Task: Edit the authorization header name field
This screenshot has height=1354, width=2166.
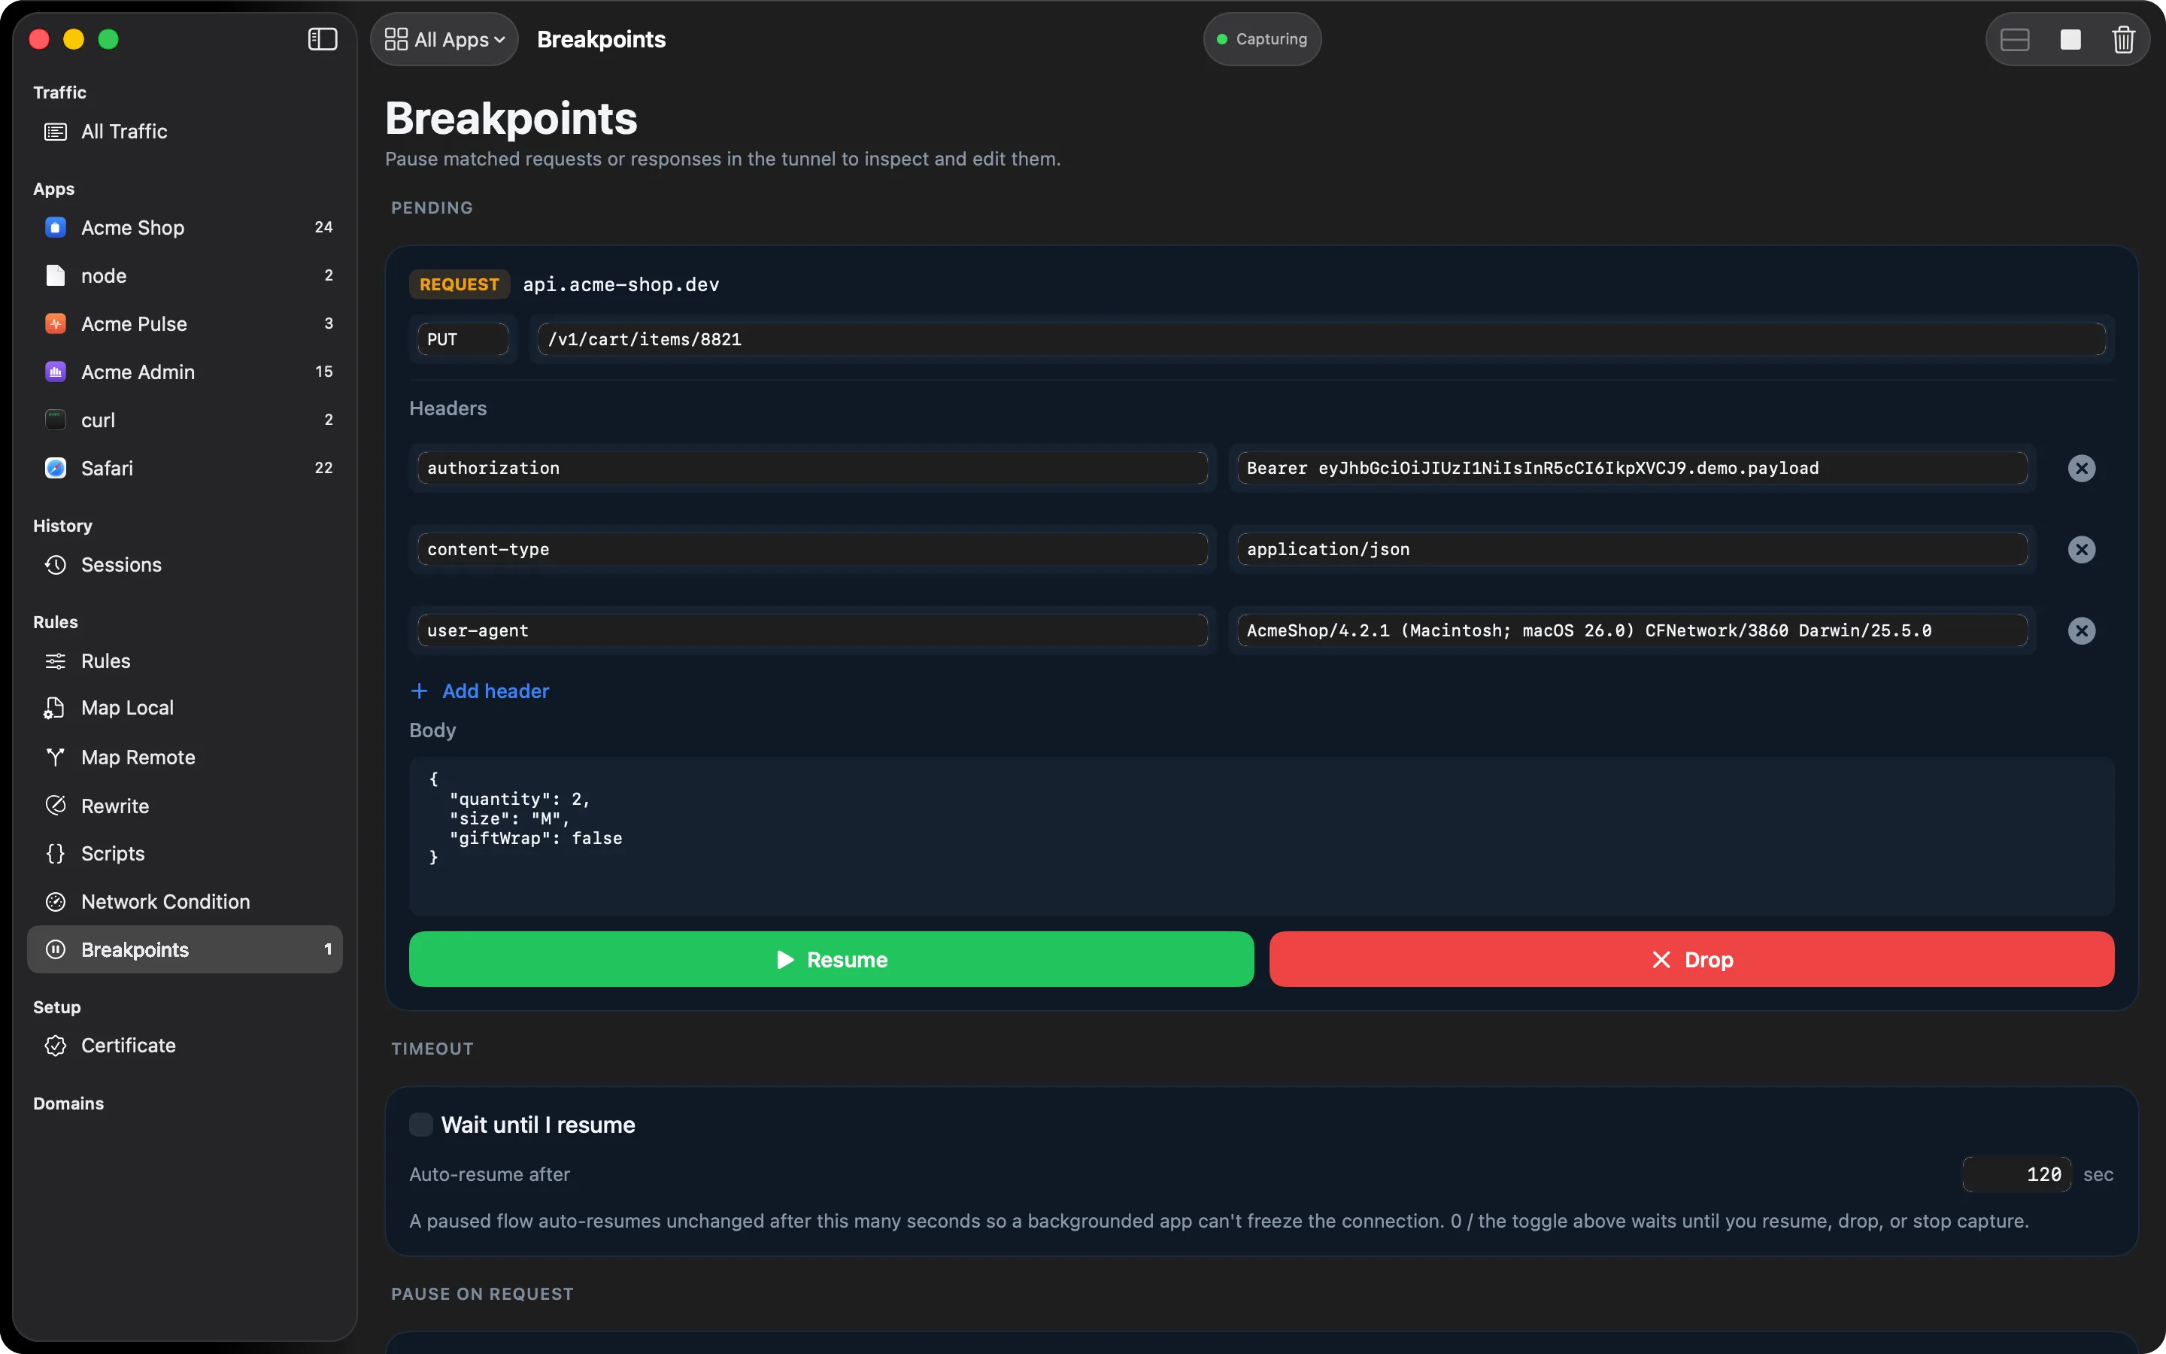Action: click(x=813, y=469)
